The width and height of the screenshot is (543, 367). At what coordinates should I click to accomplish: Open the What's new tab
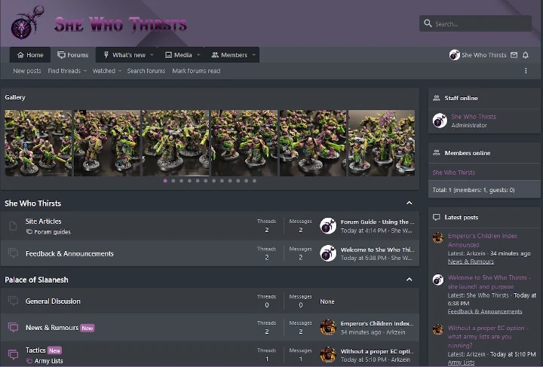point(124,55)
